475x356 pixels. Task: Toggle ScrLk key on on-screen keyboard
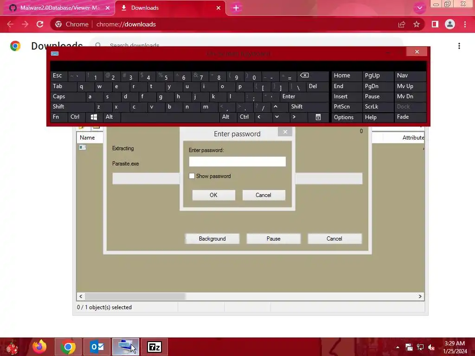[x=378, y=107]
